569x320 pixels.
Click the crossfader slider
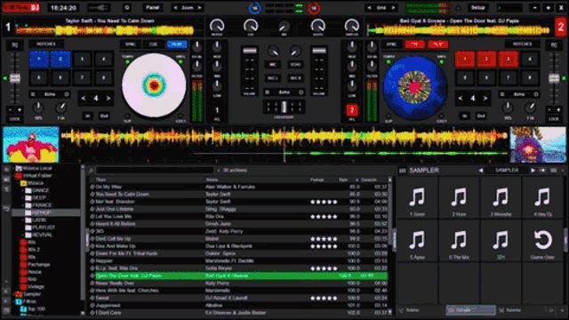click(284, 107)
